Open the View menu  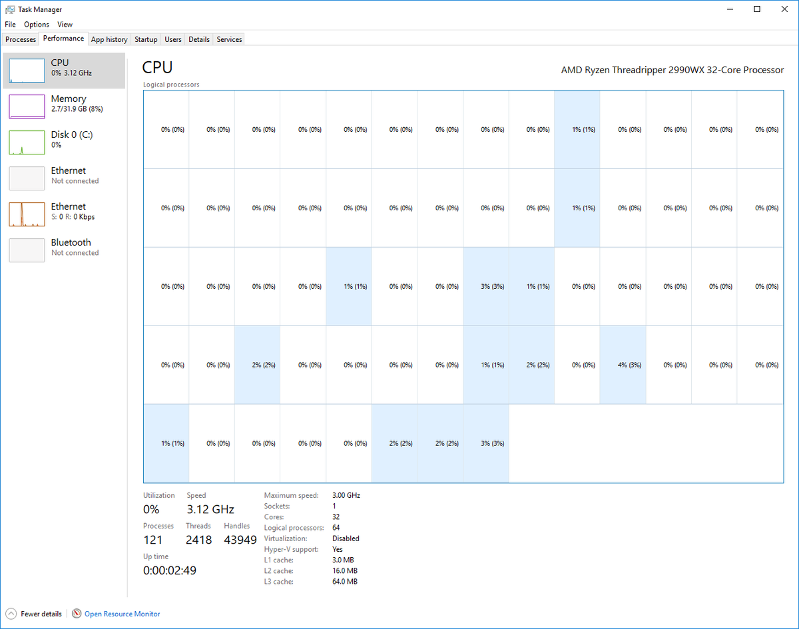[x=65, y=25]
